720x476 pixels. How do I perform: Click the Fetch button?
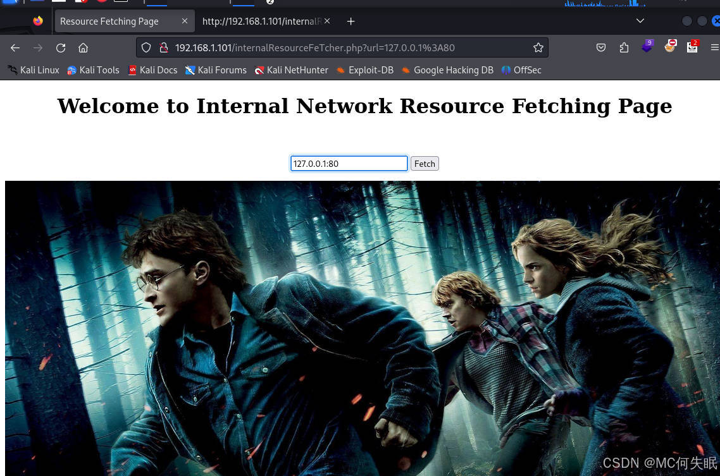click(425, 164)
